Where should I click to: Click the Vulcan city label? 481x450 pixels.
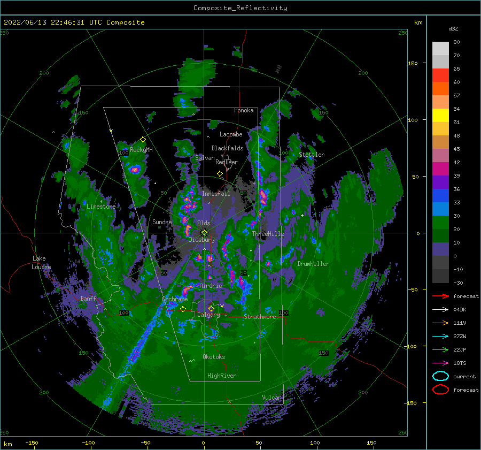[272, 397]
